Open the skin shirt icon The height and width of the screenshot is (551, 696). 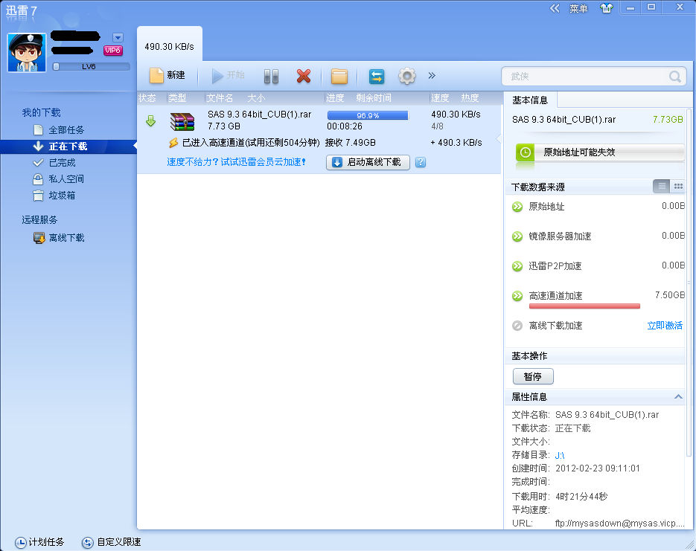click(607, 8)
